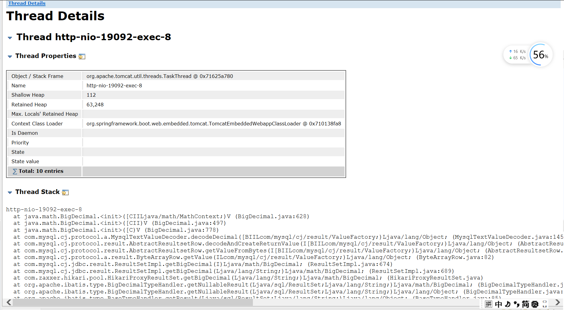Click the Shallow Heap row label
Image resolution: width=564 pixels, height=310 pixels.
point(28,95)
